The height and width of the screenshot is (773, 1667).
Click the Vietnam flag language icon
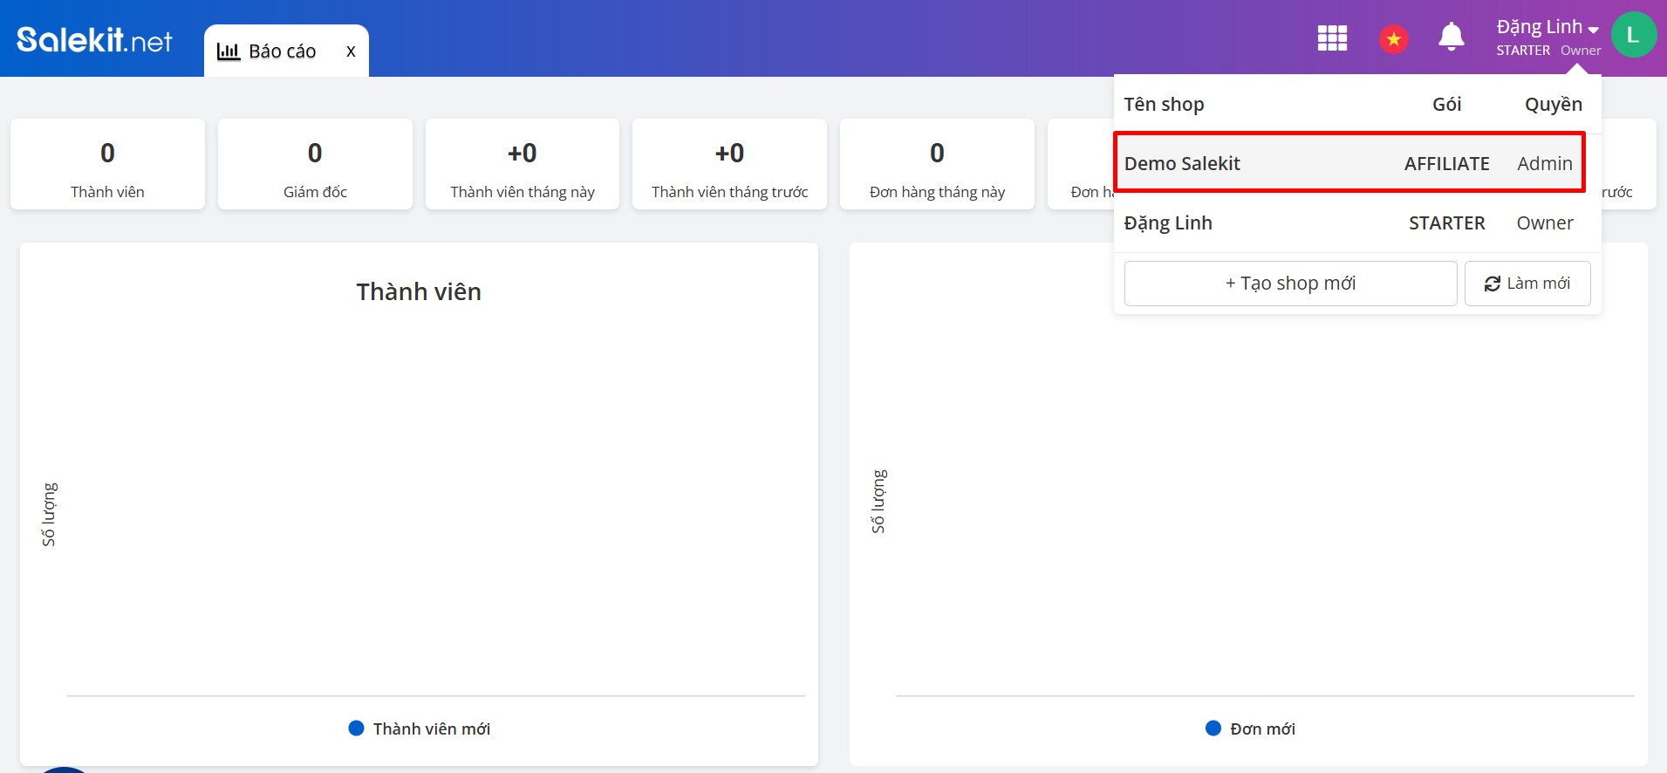(1393, 38)
